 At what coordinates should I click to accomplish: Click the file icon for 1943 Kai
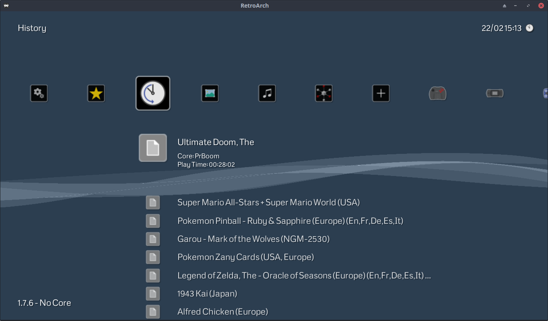point(153,294)
